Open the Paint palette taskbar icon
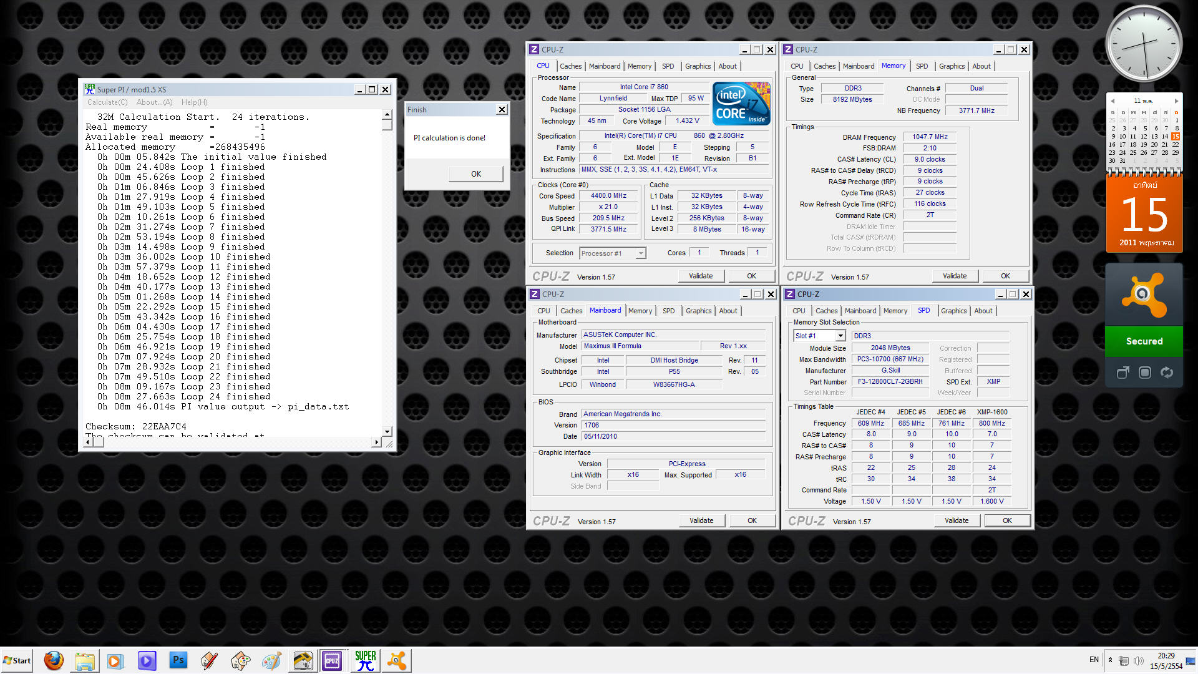Viewport: 1198px width, 674px height. pos(271,660)
